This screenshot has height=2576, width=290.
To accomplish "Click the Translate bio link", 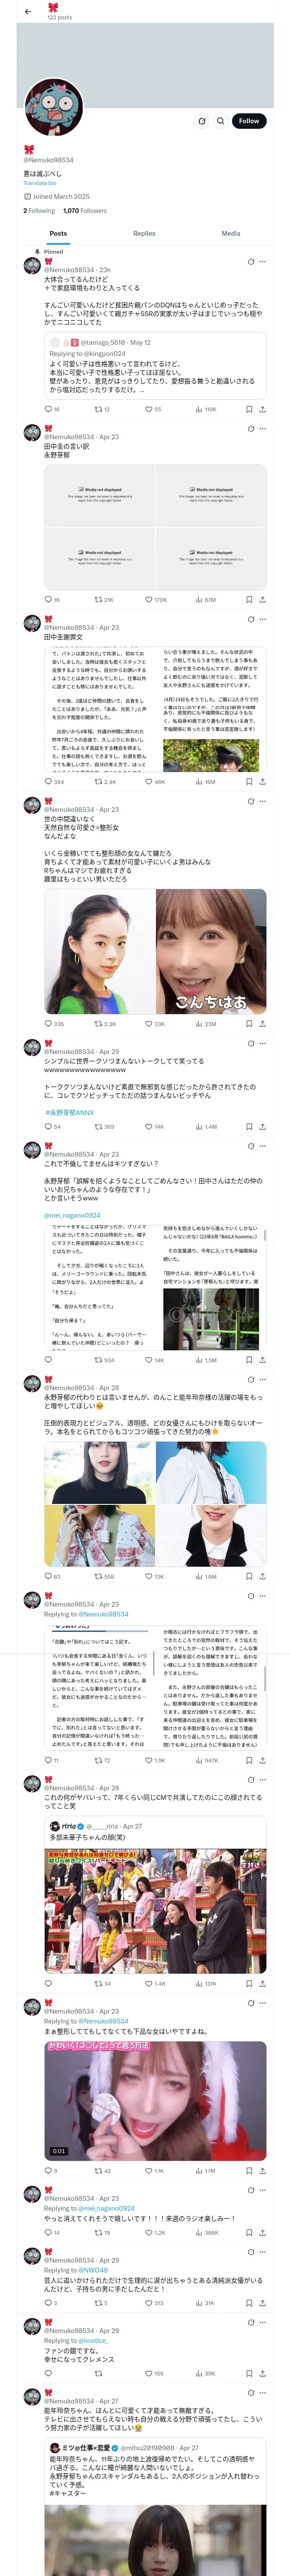I will pos(40,183).
